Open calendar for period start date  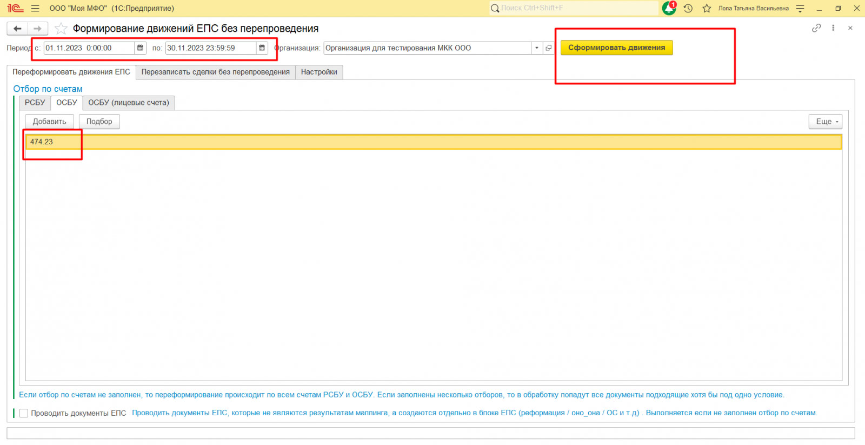point(140,48)
